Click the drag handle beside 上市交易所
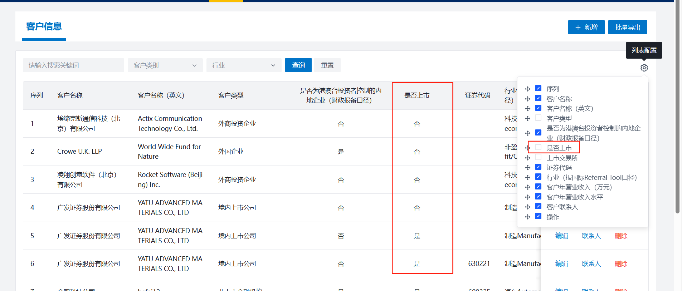The width and height of the screenshot is (682, 291). [x=527, y=158]
